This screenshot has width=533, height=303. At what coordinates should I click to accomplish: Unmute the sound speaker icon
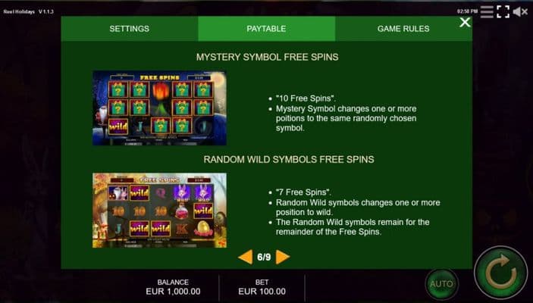pyautogui.click(x=520, y=12)
